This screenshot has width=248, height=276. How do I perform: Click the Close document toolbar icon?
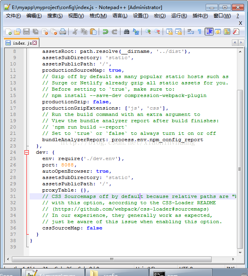coord(45,32)
